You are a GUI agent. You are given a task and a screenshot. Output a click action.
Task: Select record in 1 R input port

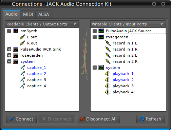point(125,49)
